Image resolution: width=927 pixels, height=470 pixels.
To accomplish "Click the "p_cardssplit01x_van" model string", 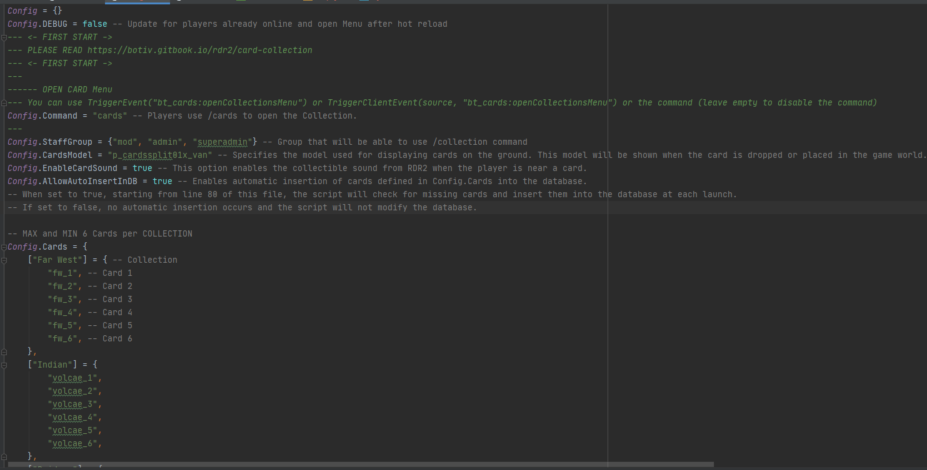I will [160, 155].
